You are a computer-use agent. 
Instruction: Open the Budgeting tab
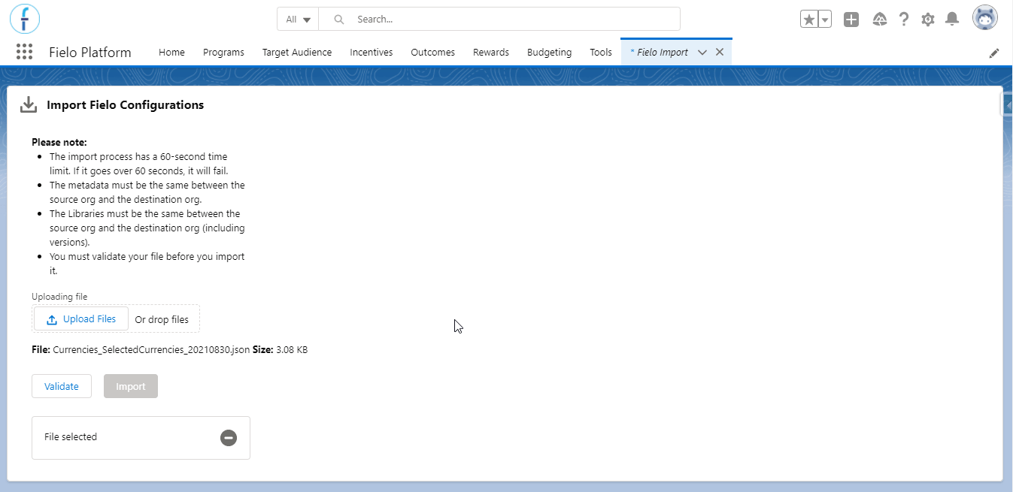coord(549,53)
